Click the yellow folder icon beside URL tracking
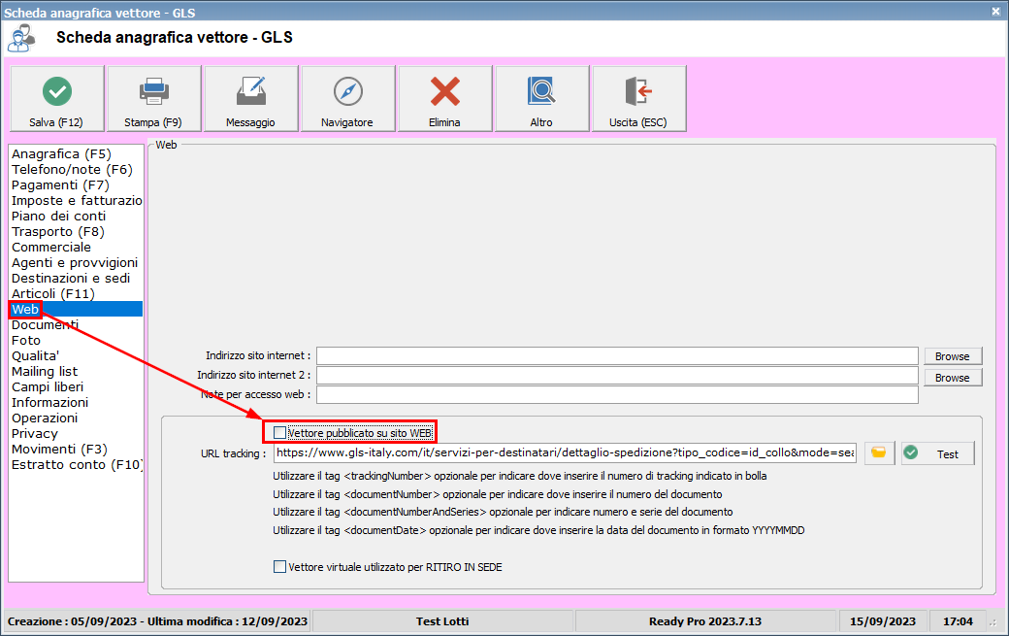1009x636 pixels. (x=879, y=453)
